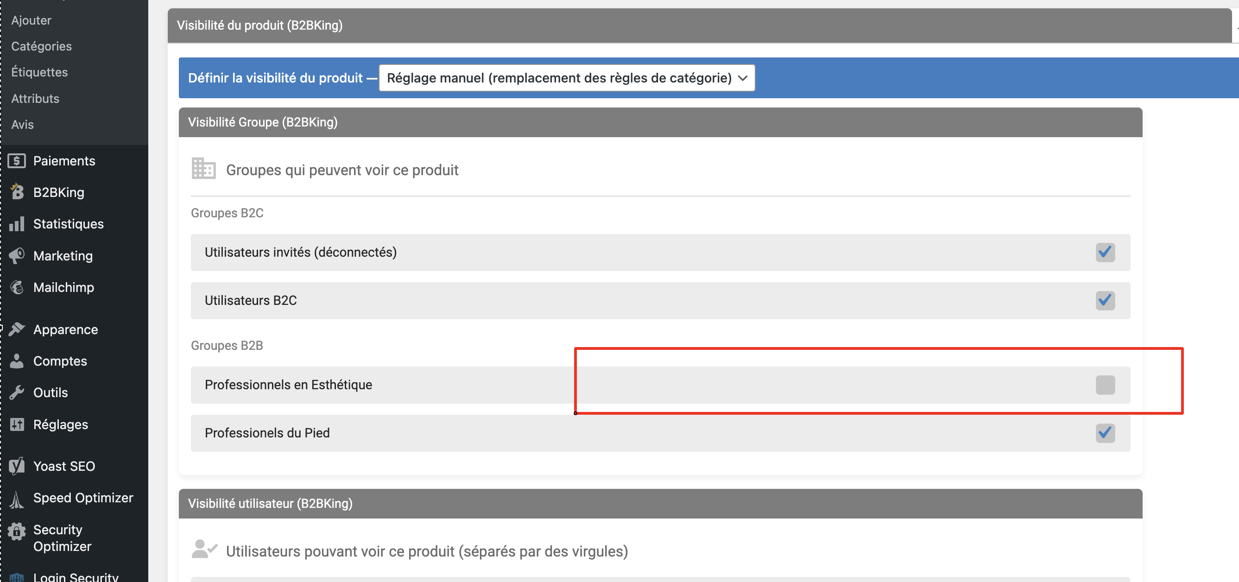This screenshot has width=1239, height=582.
Task: Uncheck Utilisateurs invités (déconnectés) checkbox
Action: pyautogui.click(x=1105, y=252)
